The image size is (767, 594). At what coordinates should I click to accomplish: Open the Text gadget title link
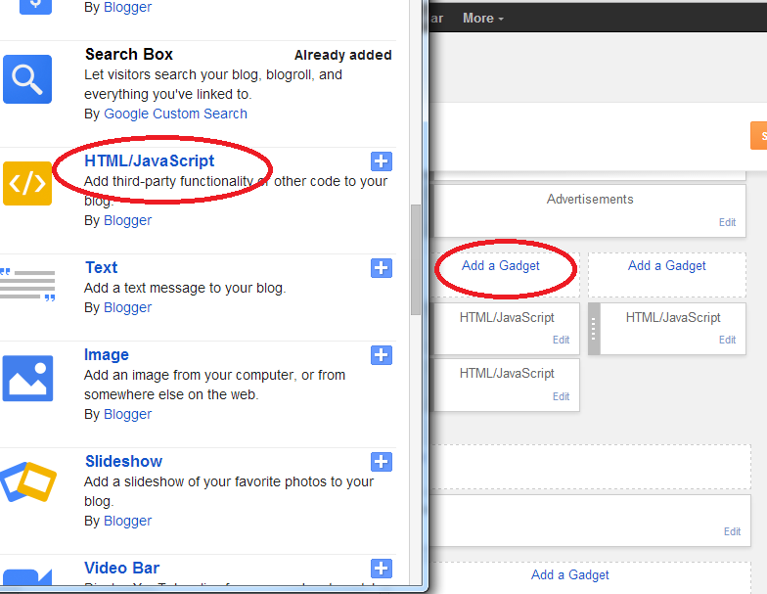(x=102, y=268)
